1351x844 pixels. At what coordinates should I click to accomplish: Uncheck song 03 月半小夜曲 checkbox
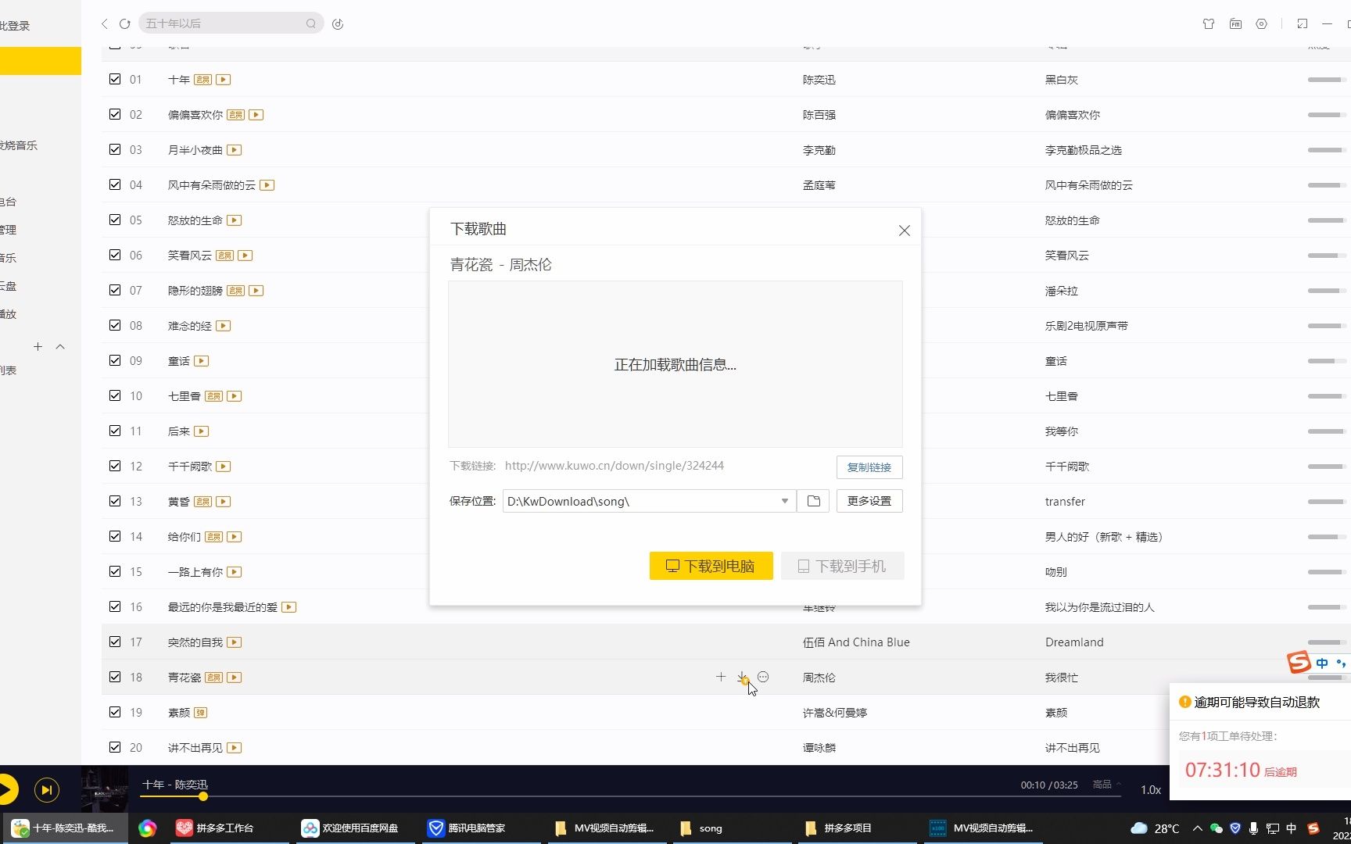pos(115,149)
